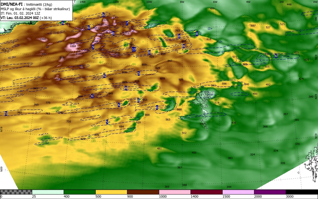Click the map value "618"
This screenshot has width=318, height=199.
click(209, 39)
